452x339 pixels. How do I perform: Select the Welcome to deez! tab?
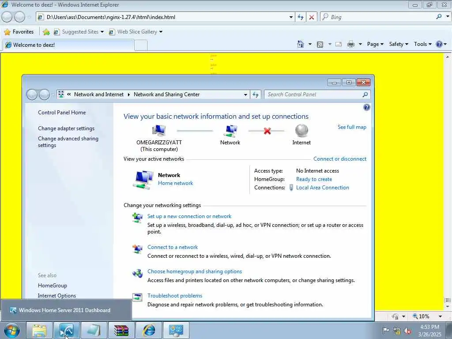pos(68,45)
